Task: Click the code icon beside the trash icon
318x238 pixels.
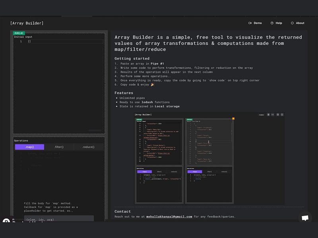Action: 272,115
